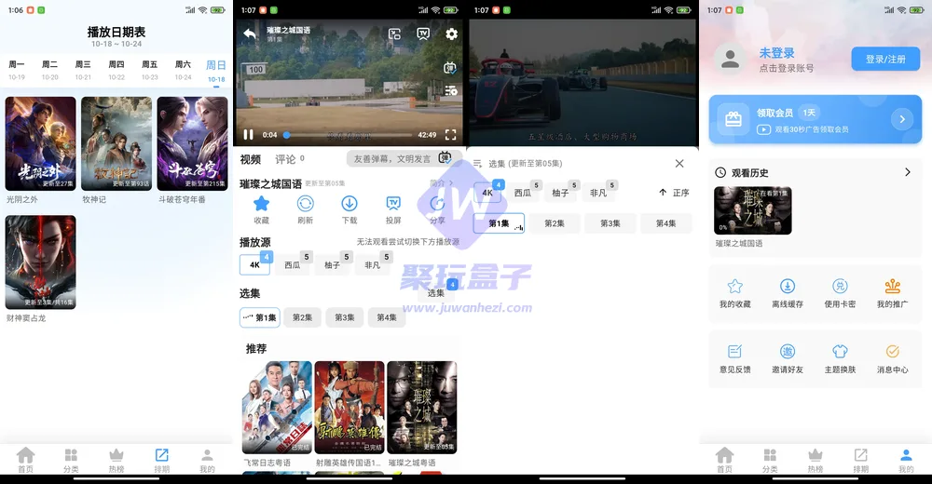Expand 观看历史 with chevron

pos(908,172)
